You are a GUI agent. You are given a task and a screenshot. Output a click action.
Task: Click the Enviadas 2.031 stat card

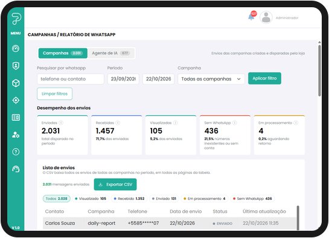click(x=63, y=135)
